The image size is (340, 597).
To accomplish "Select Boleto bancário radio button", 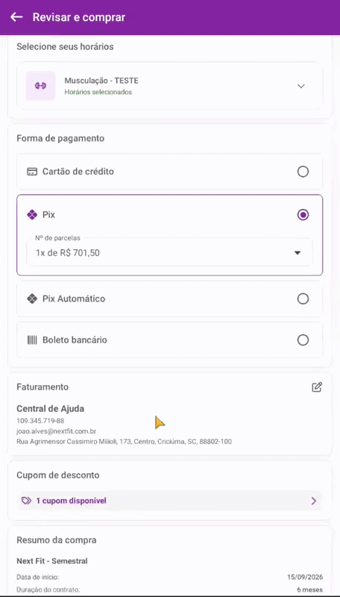I will [303, 340].
